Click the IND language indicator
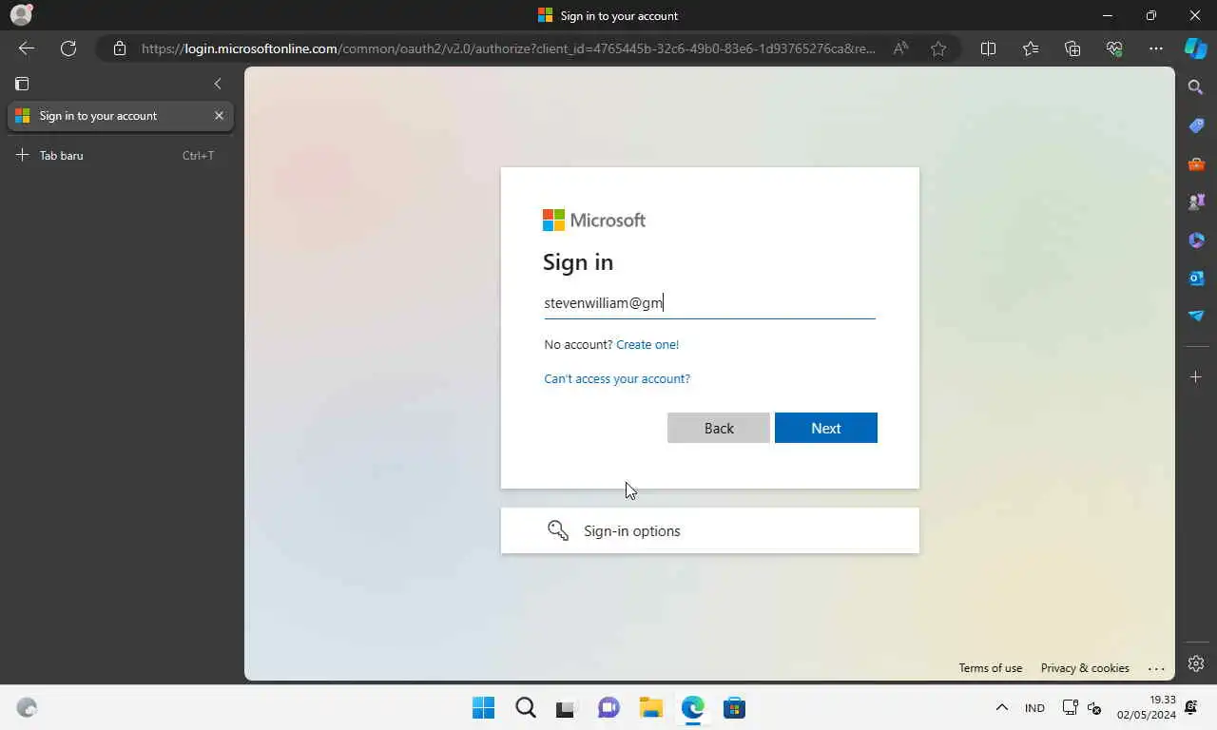This screenshot has height=730, width=1217. 1034,708
